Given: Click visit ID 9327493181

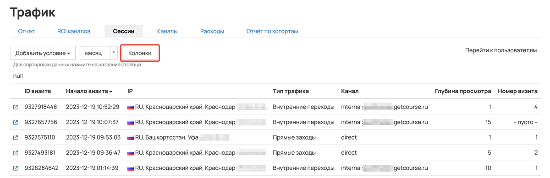Looking at the screenshot, I should tap(40, 153).
